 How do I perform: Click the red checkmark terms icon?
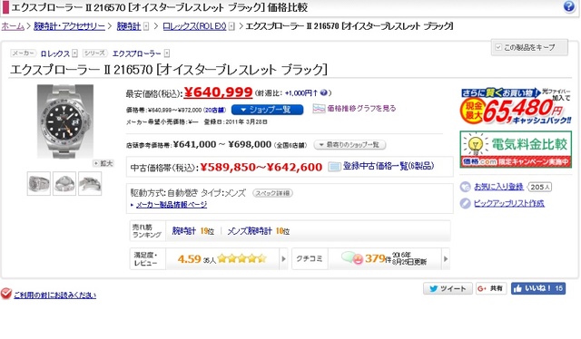tap(6, 294)
